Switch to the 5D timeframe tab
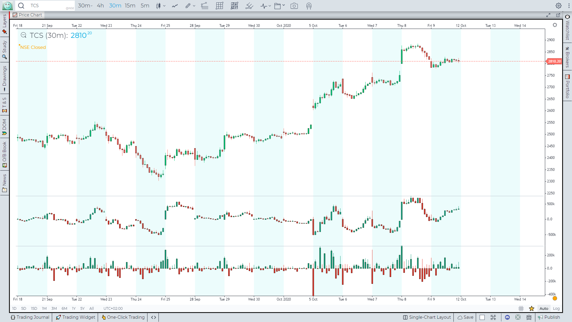Image resolution: width=572 pixels, height=322 pixels. tap(24, 308)
